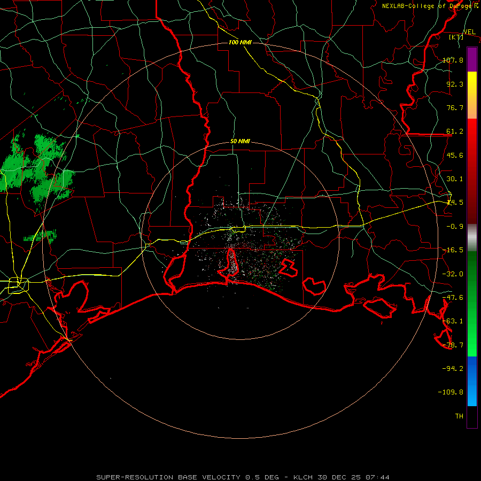The height and width of the screenshot is (481, 481).
Task: Click the 92.3 velocity scale value
Action: [455, 84]
